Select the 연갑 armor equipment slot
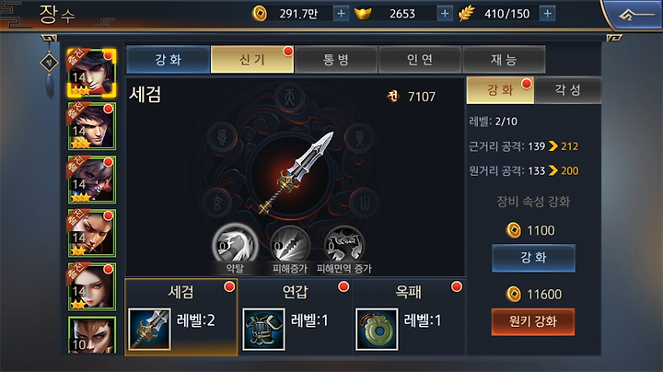The width and height of the screenshot is (663, 372). pyautogui.click(x=295, y=317)
